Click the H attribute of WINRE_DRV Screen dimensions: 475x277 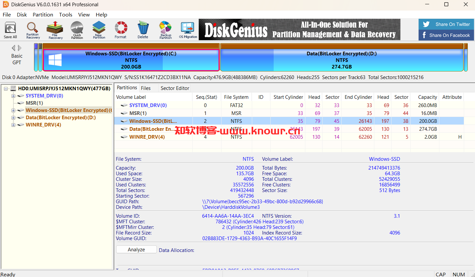[x=460, y=137]
